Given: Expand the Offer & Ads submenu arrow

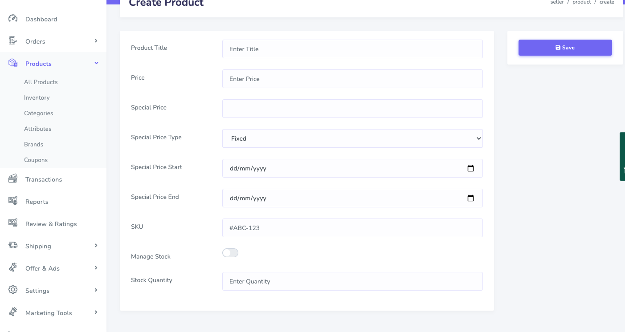Looking at the screenshot, I should point(96,268).
